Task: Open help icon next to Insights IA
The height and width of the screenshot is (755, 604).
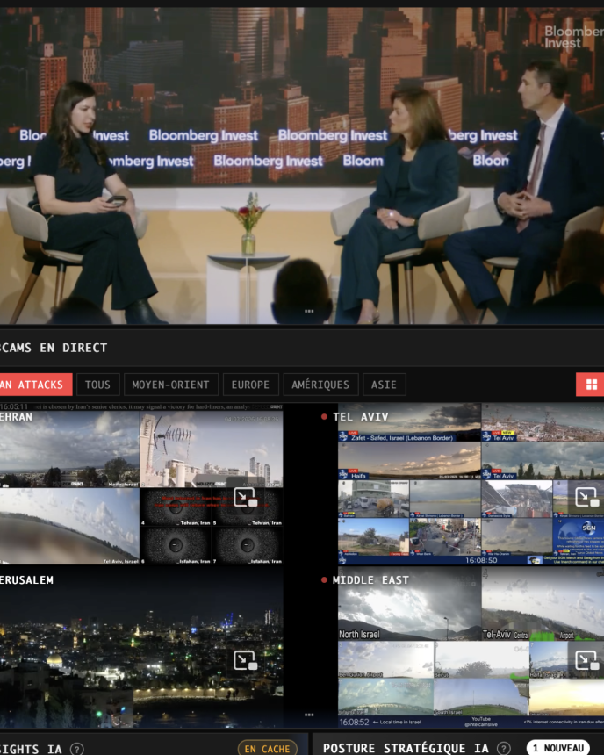Action: (77, 749)
